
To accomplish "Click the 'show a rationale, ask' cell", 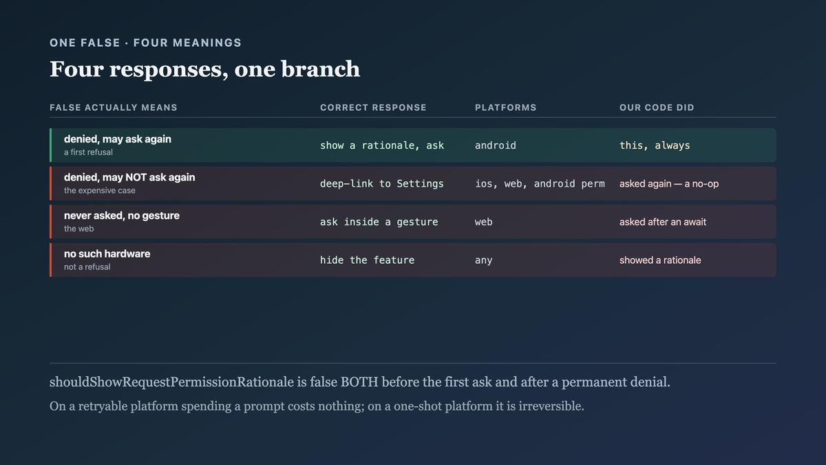I will click(x=382, y=145).
